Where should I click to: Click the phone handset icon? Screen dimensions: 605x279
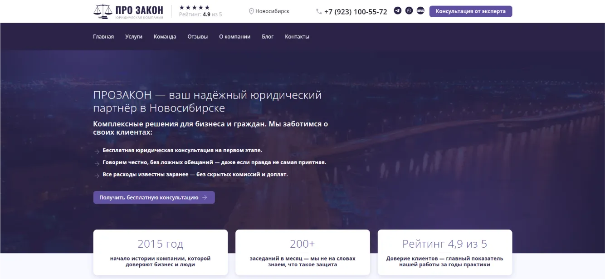coord(319,12)
